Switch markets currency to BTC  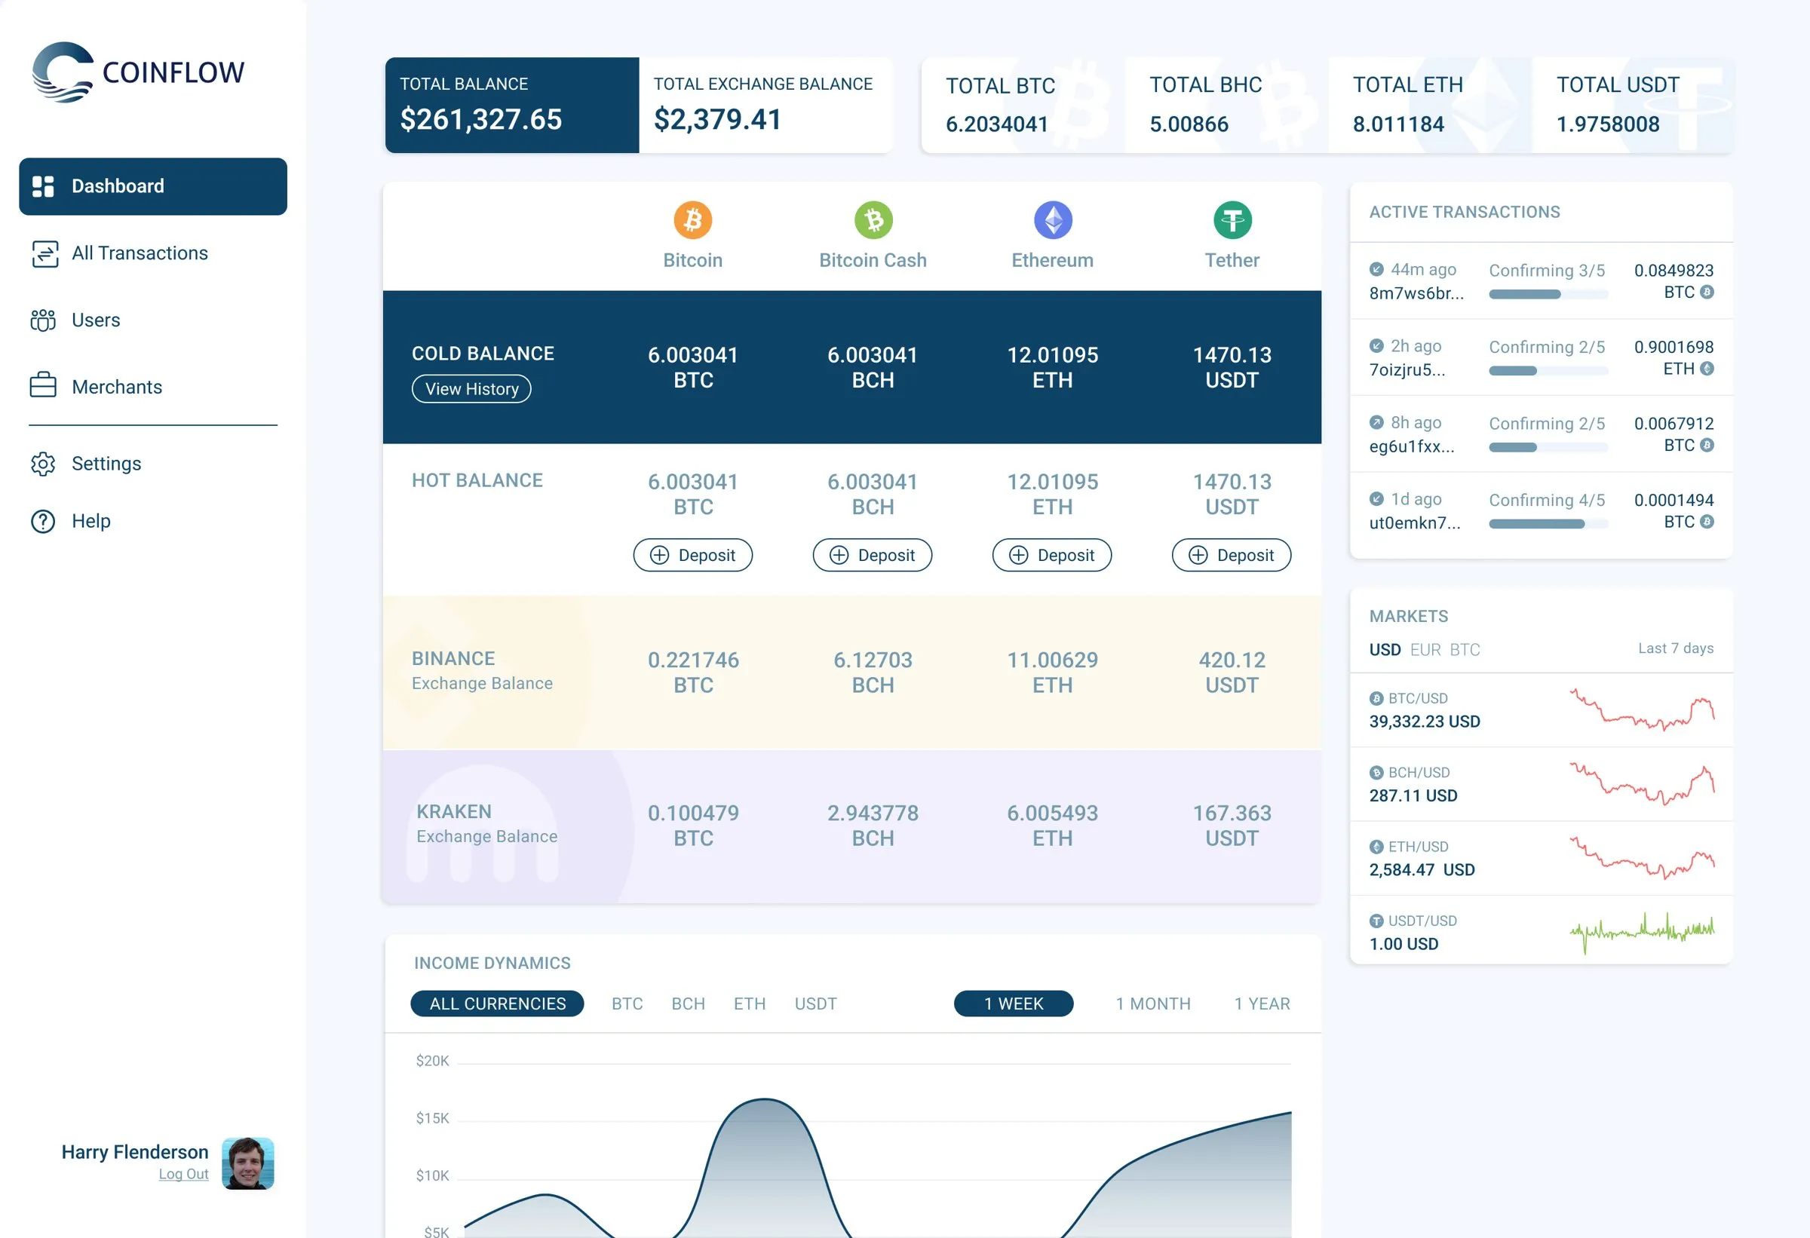(1464, 649)
